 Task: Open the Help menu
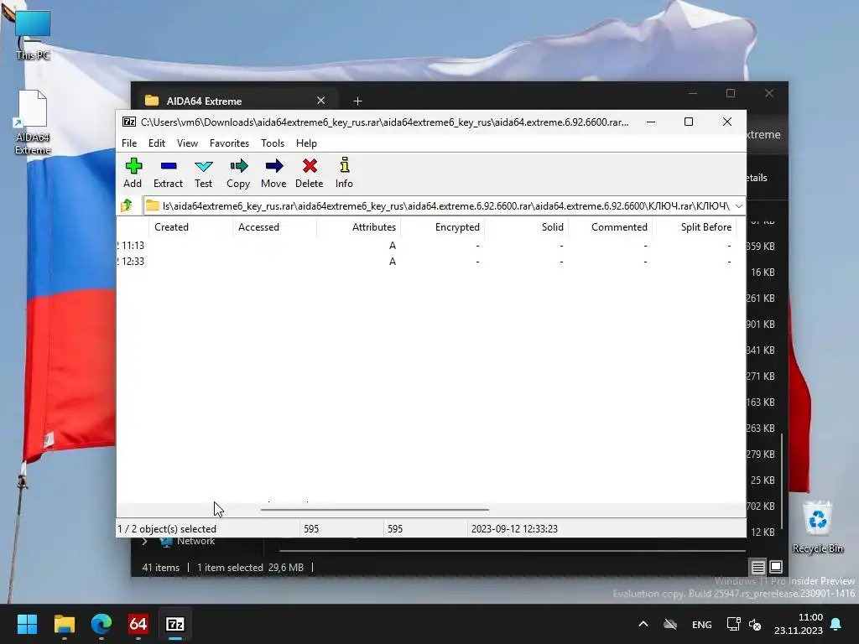tap(306, 143)
